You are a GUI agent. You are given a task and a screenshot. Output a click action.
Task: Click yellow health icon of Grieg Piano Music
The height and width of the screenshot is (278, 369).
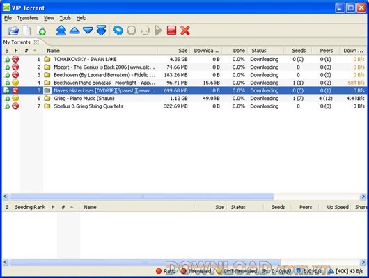(x=15, y=98)
